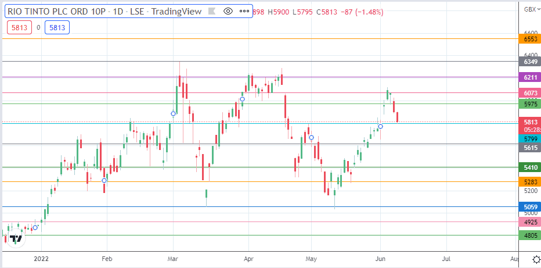Viewport: 541px width, 268px height.
Task: Select the 5410 green price label
Action: [x=529, y=167]
